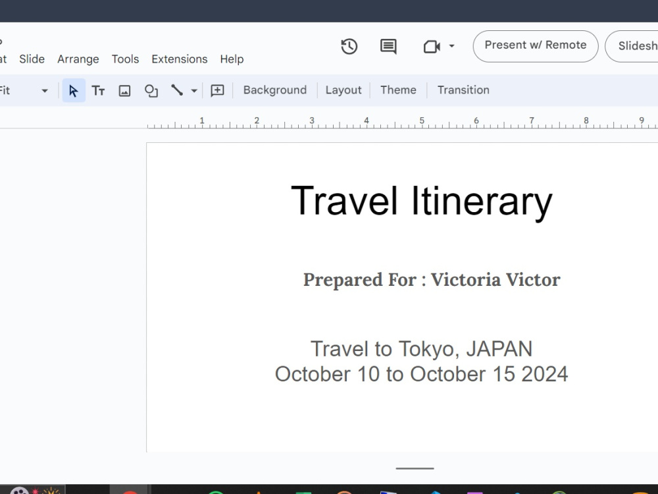This screenshot has height=494, width=658.
Task: Click the Transition toolbar button
Action: click(463, 90)
